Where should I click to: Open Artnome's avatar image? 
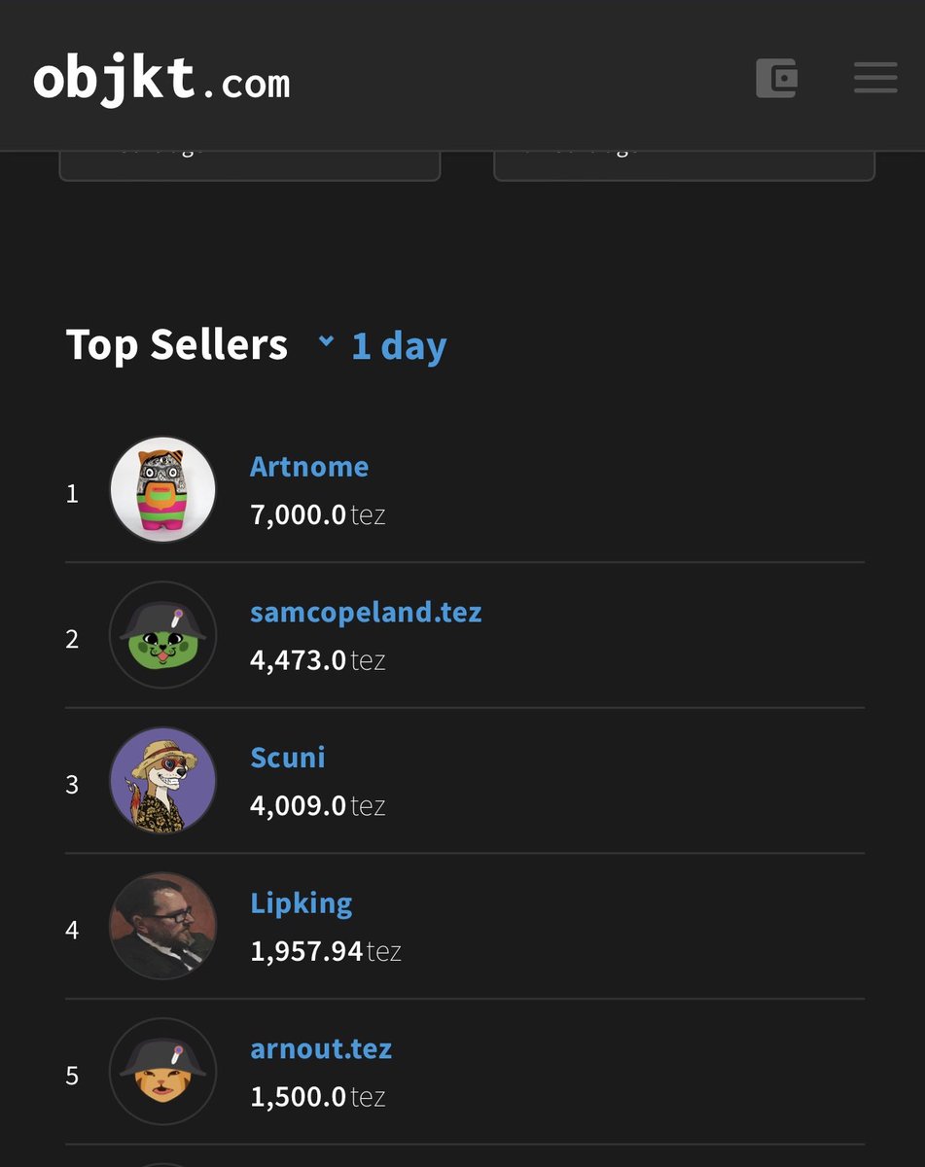(162, 489)
